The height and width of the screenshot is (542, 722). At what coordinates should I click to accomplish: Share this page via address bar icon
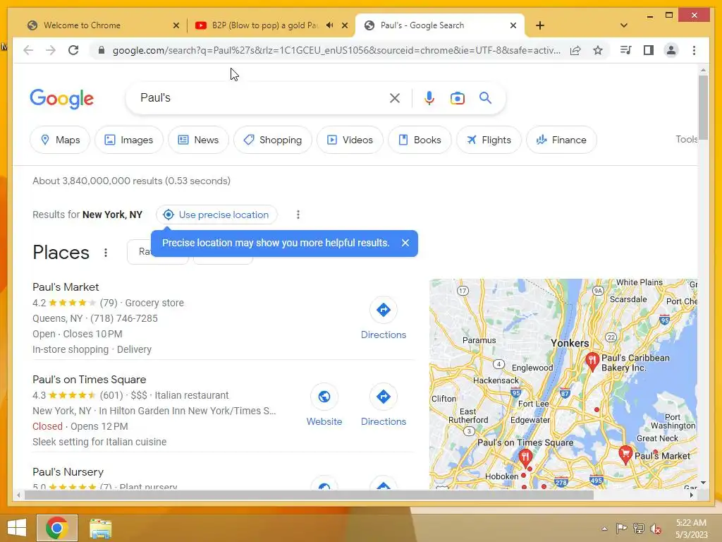click(x=575, y=50)
